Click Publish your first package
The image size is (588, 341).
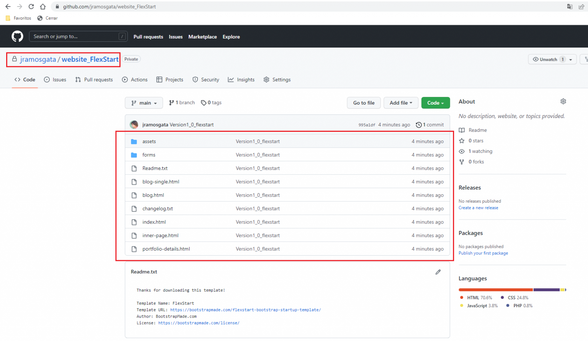coord(483,253)
